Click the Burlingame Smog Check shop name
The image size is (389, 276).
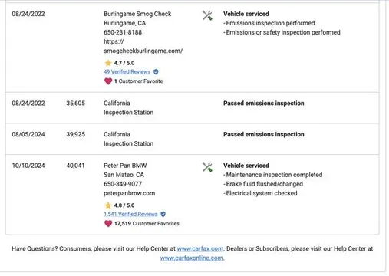coord(137,14)
